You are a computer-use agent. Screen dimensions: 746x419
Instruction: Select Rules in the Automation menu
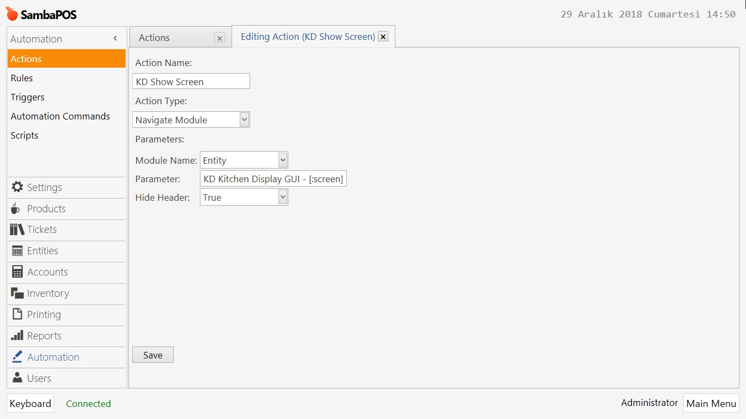click(x=22, y=78)
